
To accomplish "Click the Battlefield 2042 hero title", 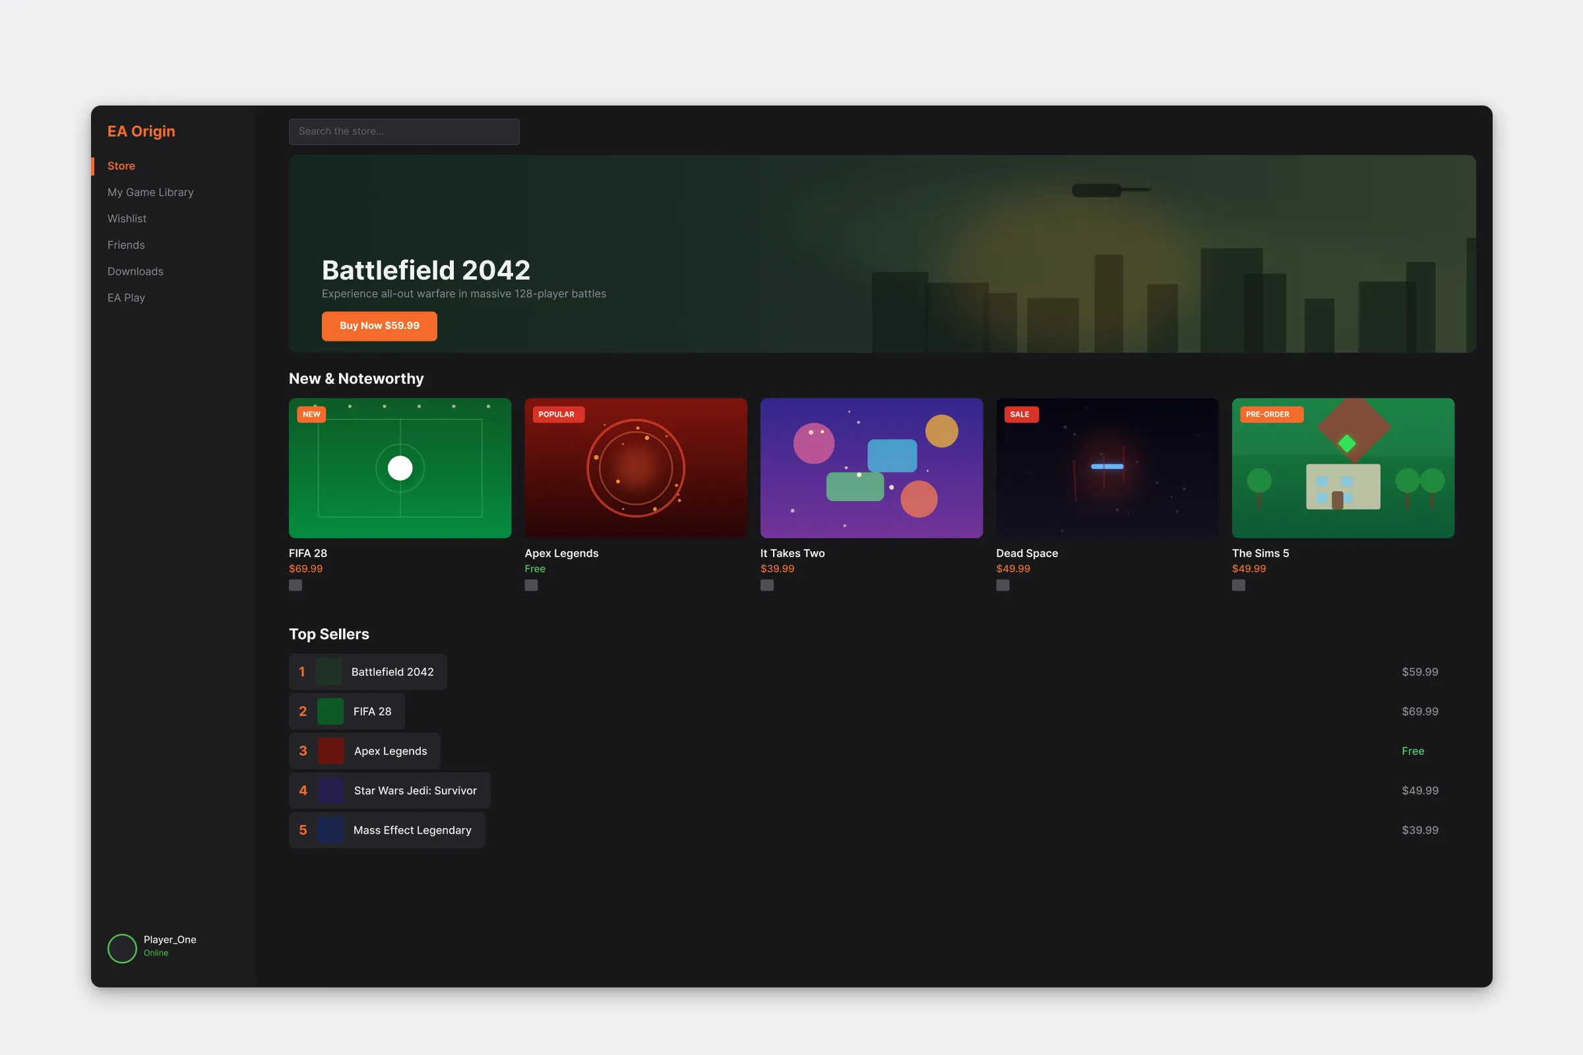I will coord(426,270).
